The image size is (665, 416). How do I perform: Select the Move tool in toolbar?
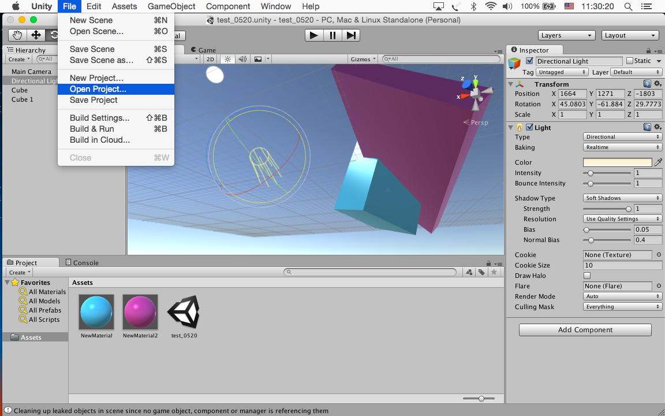(36, 35)
